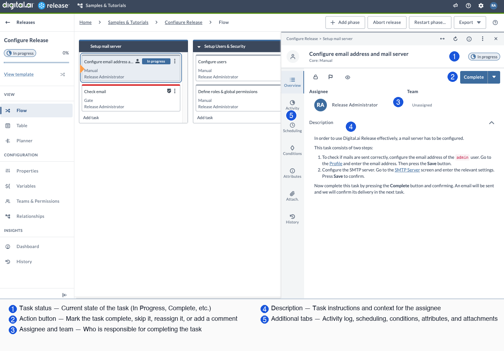Open settings gear in top bar
Image resolution: width=504 pixels, height=351 pixels.
pyautogui.click(x=481, y=6)
